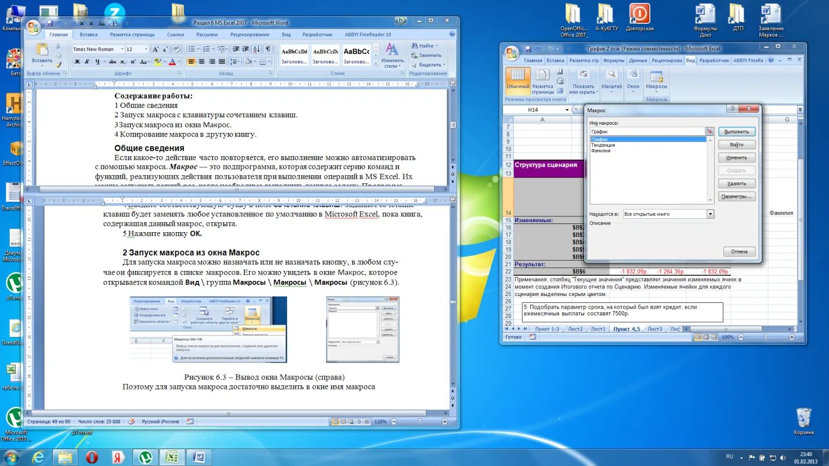The width and height of the screenshot is (829, 466).
Task: Click the bulleted list icon in Word
Action: [191, 49]
